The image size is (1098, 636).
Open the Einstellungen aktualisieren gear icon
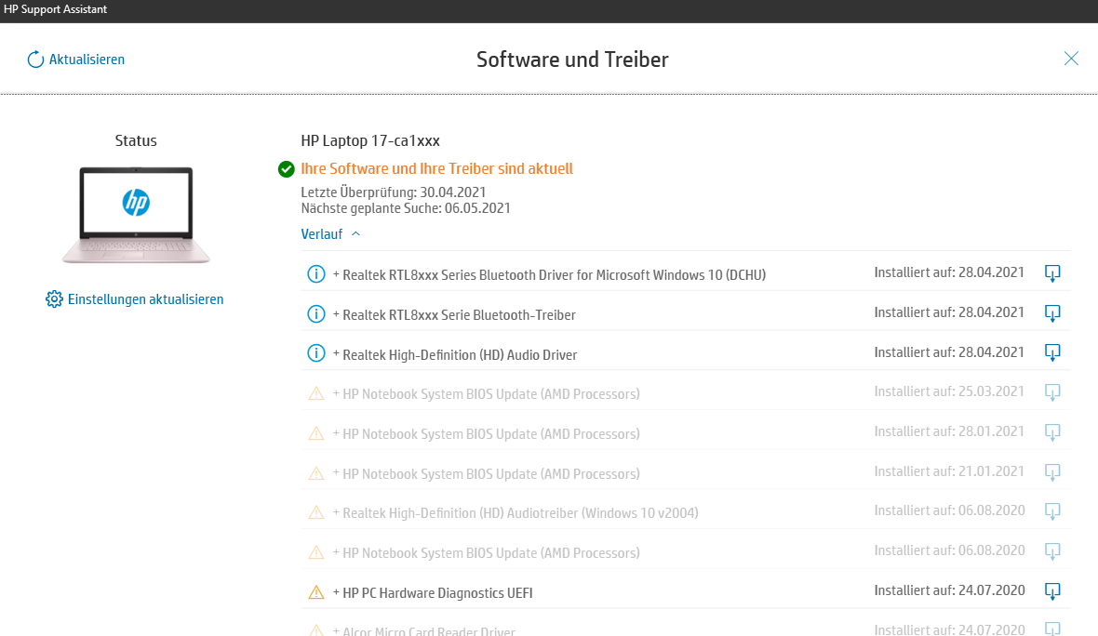pyautogui.click(x=53, y=298)
